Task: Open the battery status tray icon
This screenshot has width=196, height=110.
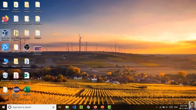Action: click(164, 107)
